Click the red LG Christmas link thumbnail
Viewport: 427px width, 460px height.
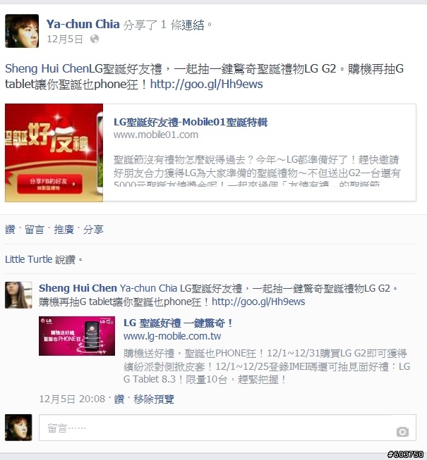(x=54, y=153)
